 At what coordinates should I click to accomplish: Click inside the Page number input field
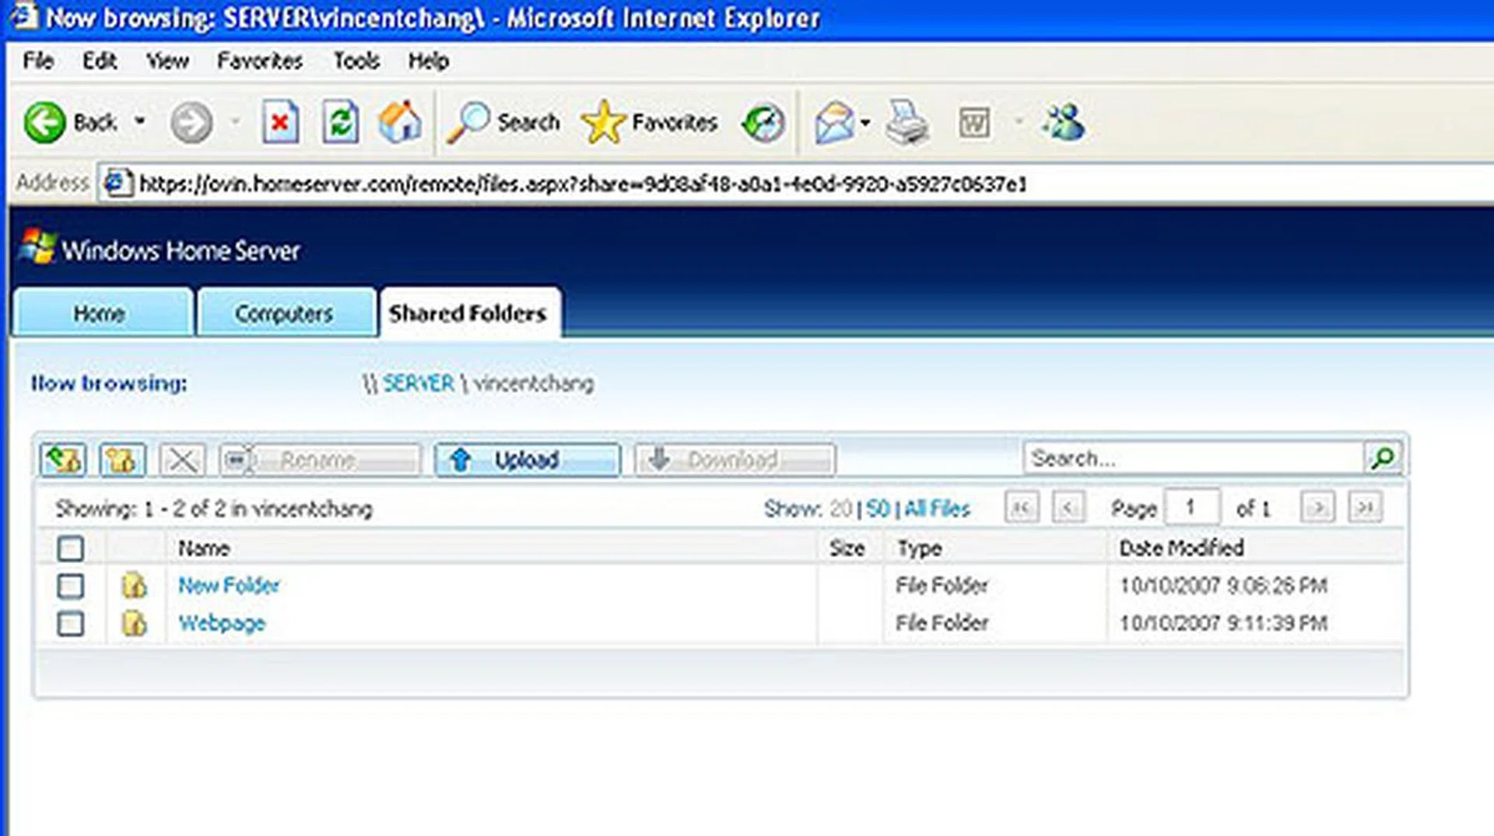point(1193,506)
